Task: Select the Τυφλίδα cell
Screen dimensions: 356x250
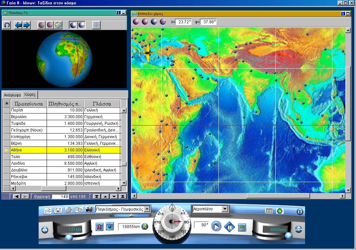Action: pyautogui.click(x=29, y=124)
